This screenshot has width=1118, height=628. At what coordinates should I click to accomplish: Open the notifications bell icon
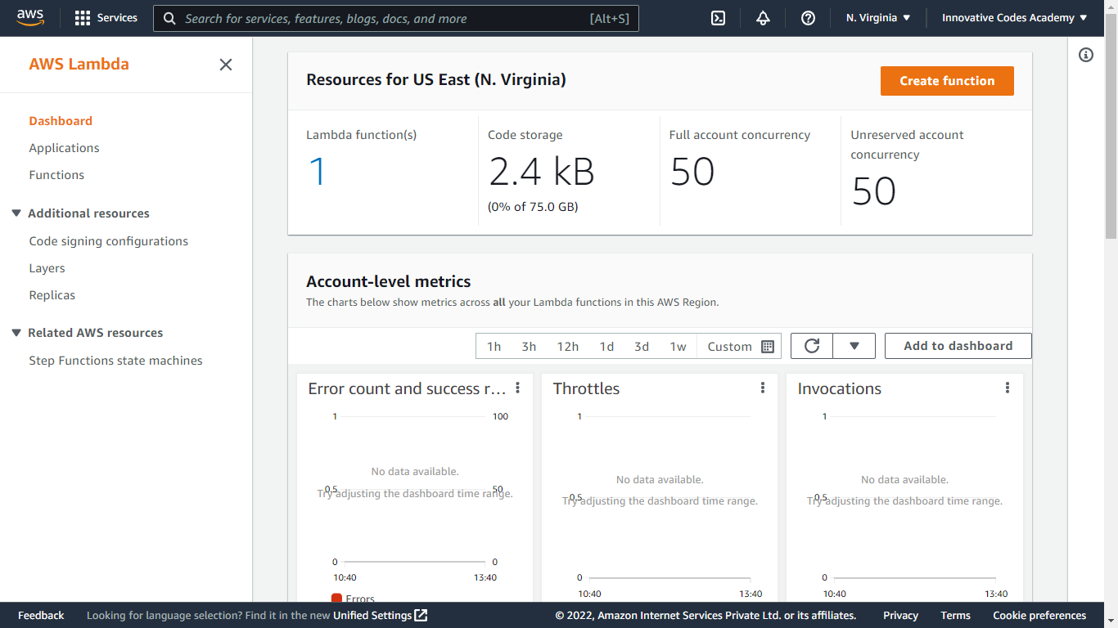pyautogui.click(x=763, y=18)
